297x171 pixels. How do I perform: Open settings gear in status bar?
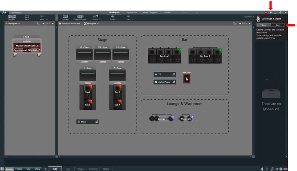(281, 169)
